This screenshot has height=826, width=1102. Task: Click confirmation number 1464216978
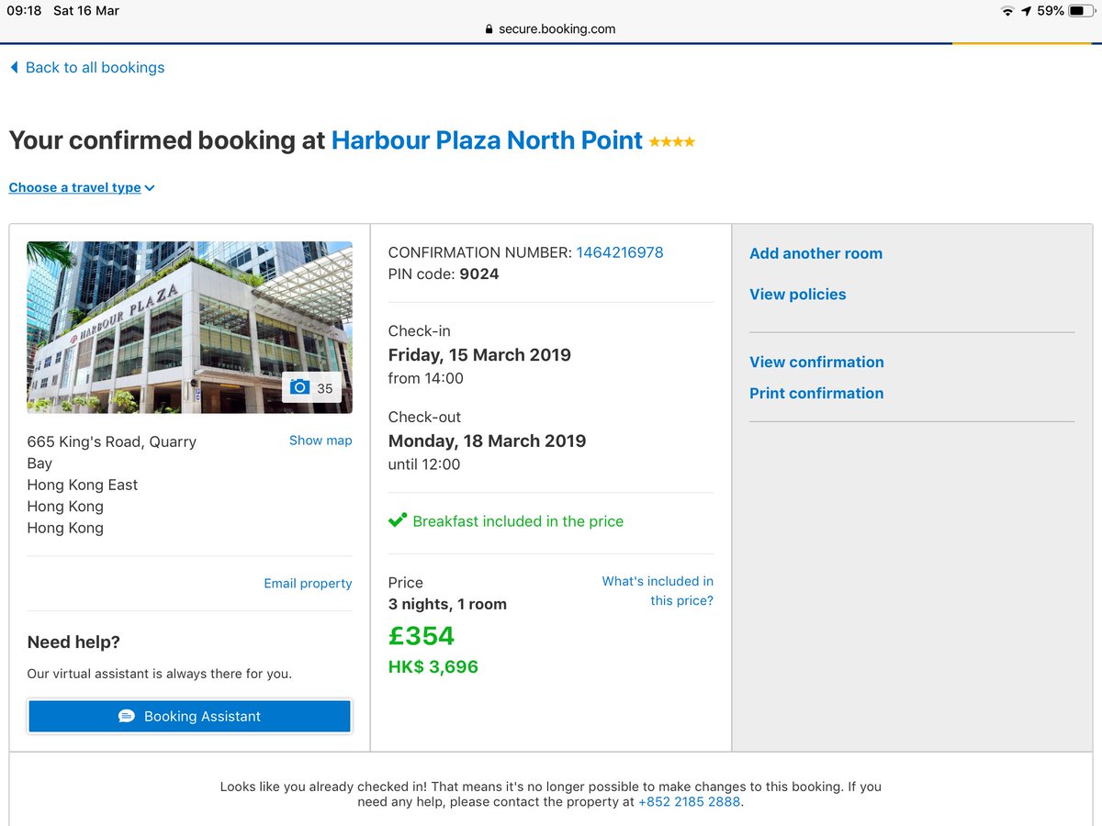[619, 252]
